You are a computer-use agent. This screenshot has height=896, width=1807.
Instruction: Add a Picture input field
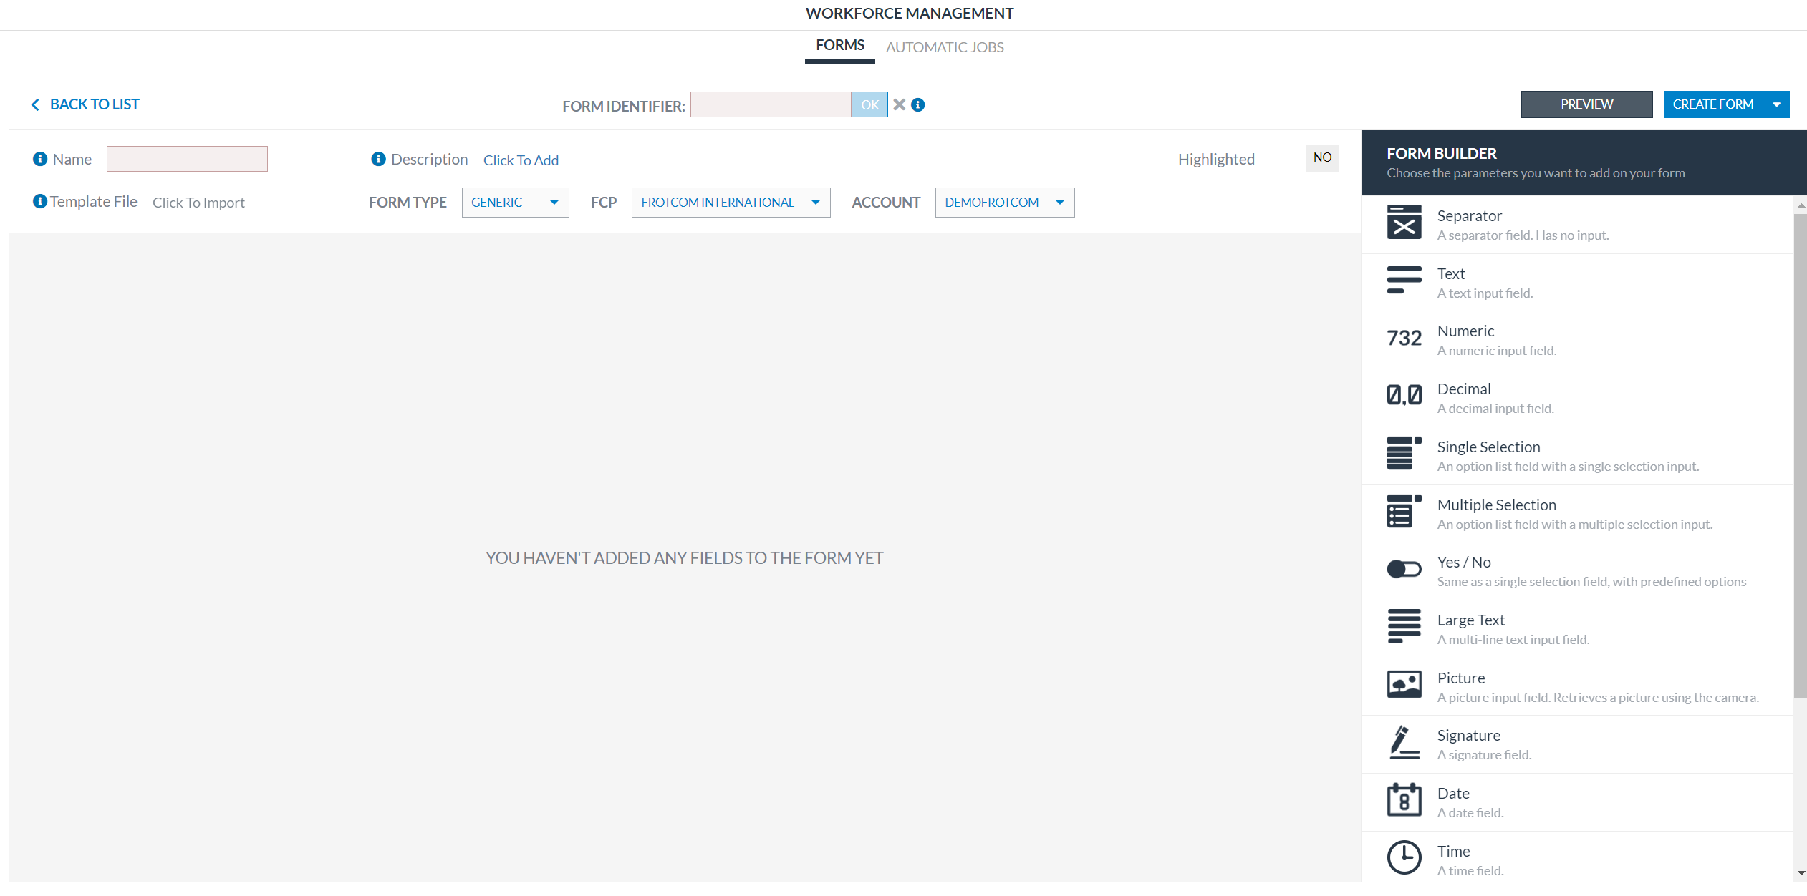pyautogui.click(x=1460, y=686)
